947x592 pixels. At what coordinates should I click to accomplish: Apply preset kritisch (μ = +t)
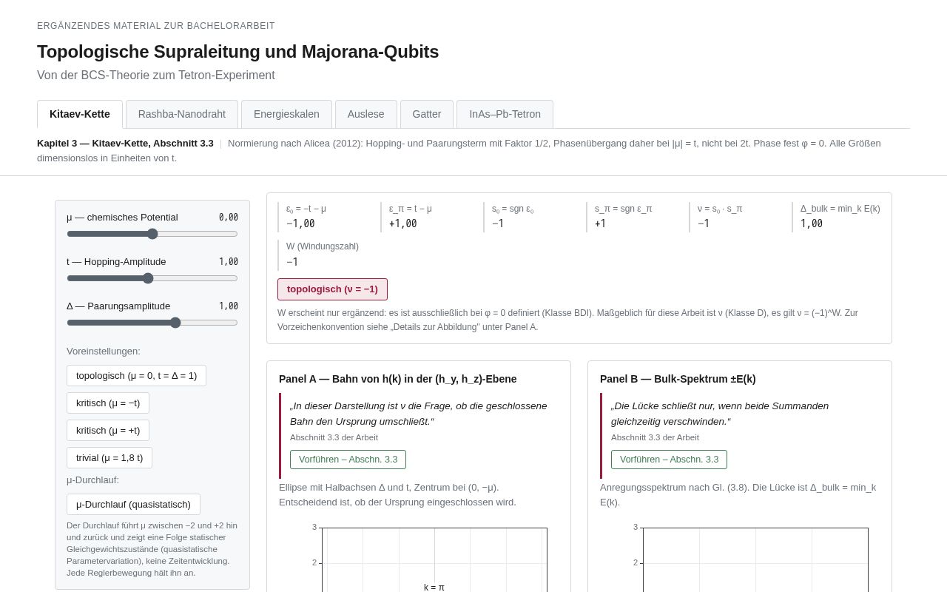(x=108, y=430)
